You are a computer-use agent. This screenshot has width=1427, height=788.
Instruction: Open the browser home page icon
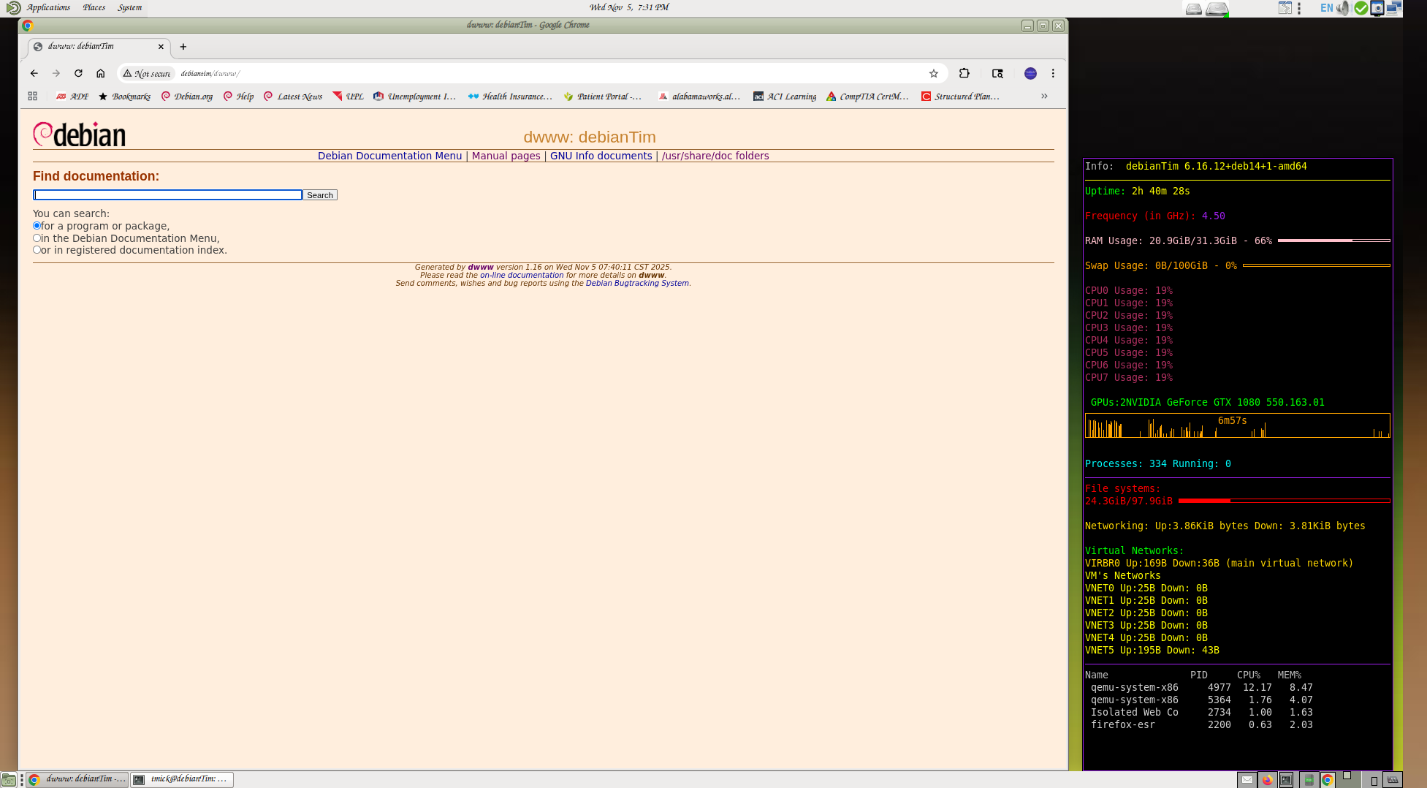click(101, 73)
